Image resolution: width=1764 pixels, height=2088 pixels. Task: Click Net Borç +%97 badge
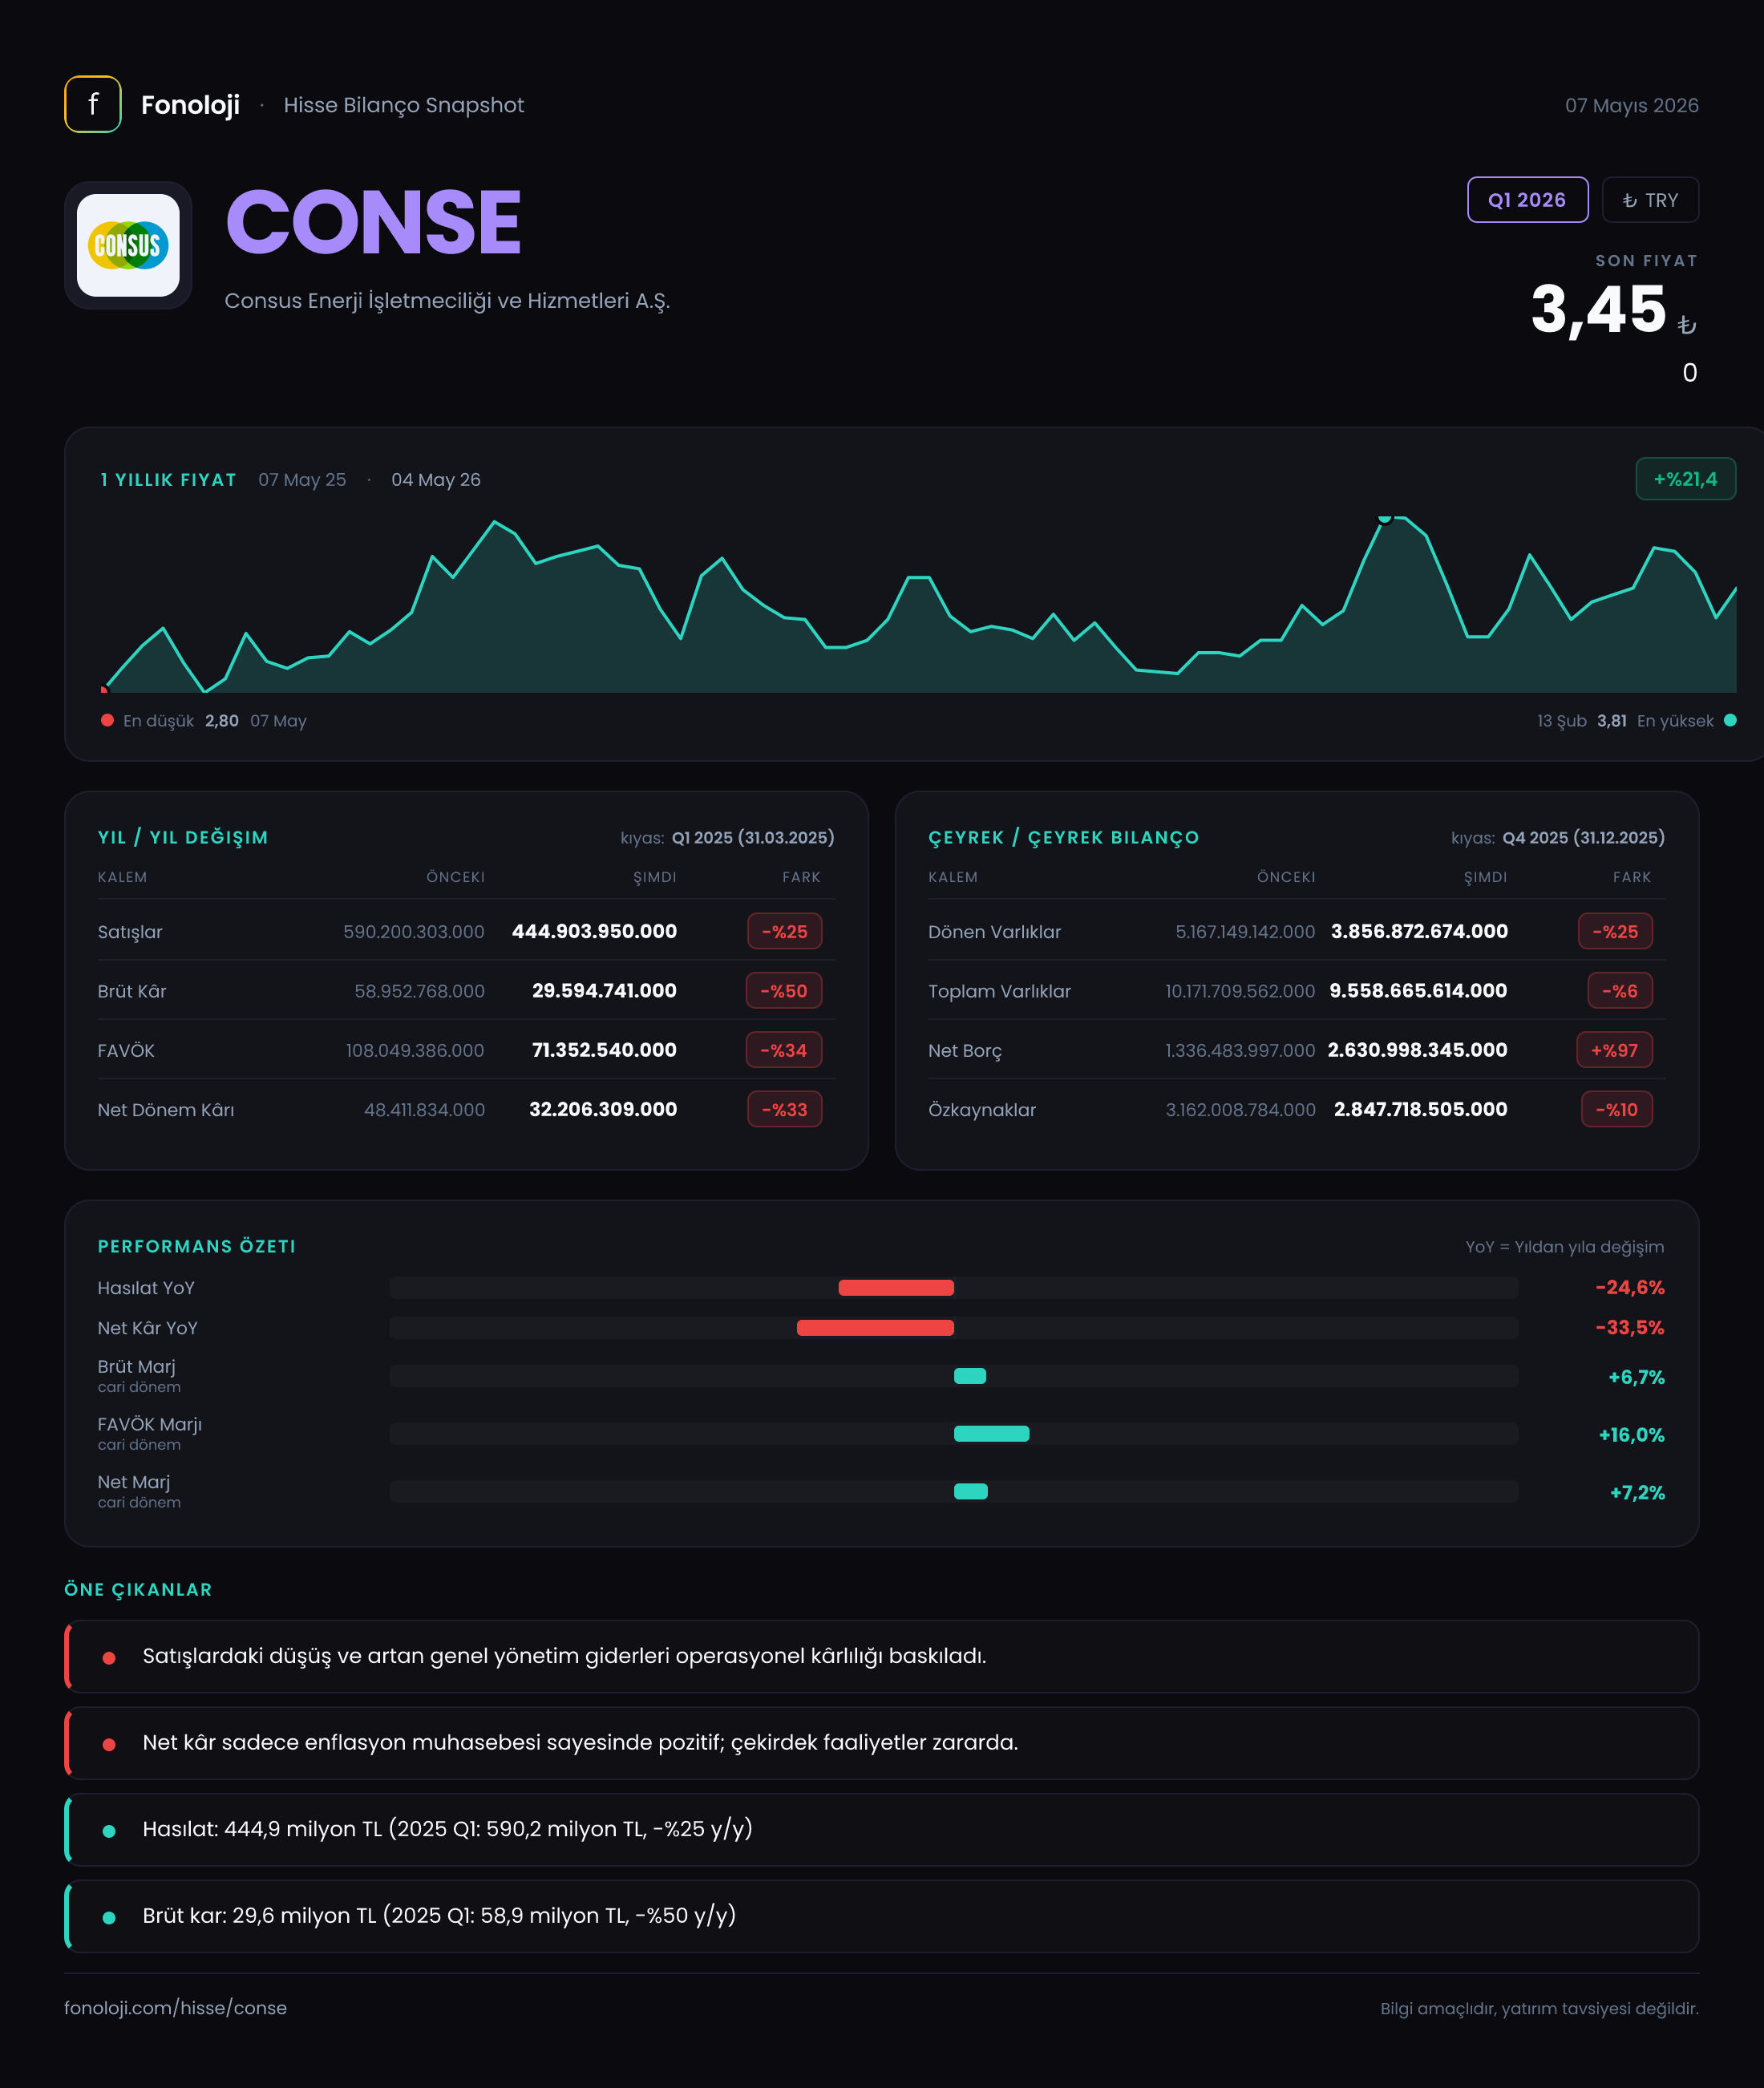pos(1614,1050)
